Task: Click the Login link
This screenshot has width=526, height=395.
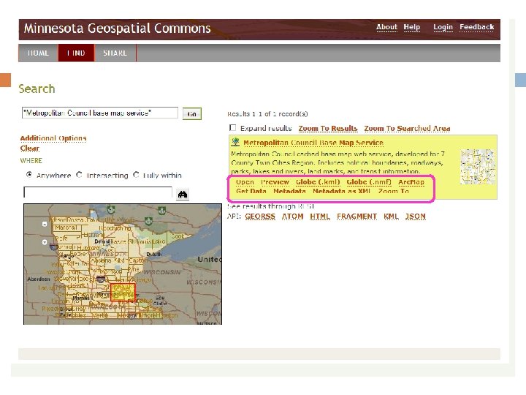Action: (443, 27)
